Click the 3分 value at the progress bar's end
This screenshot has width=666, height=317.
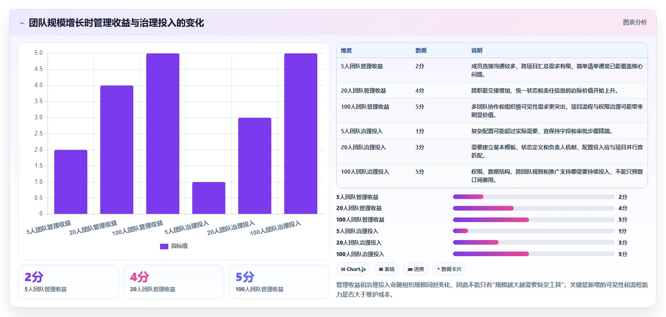pos(623,242)
